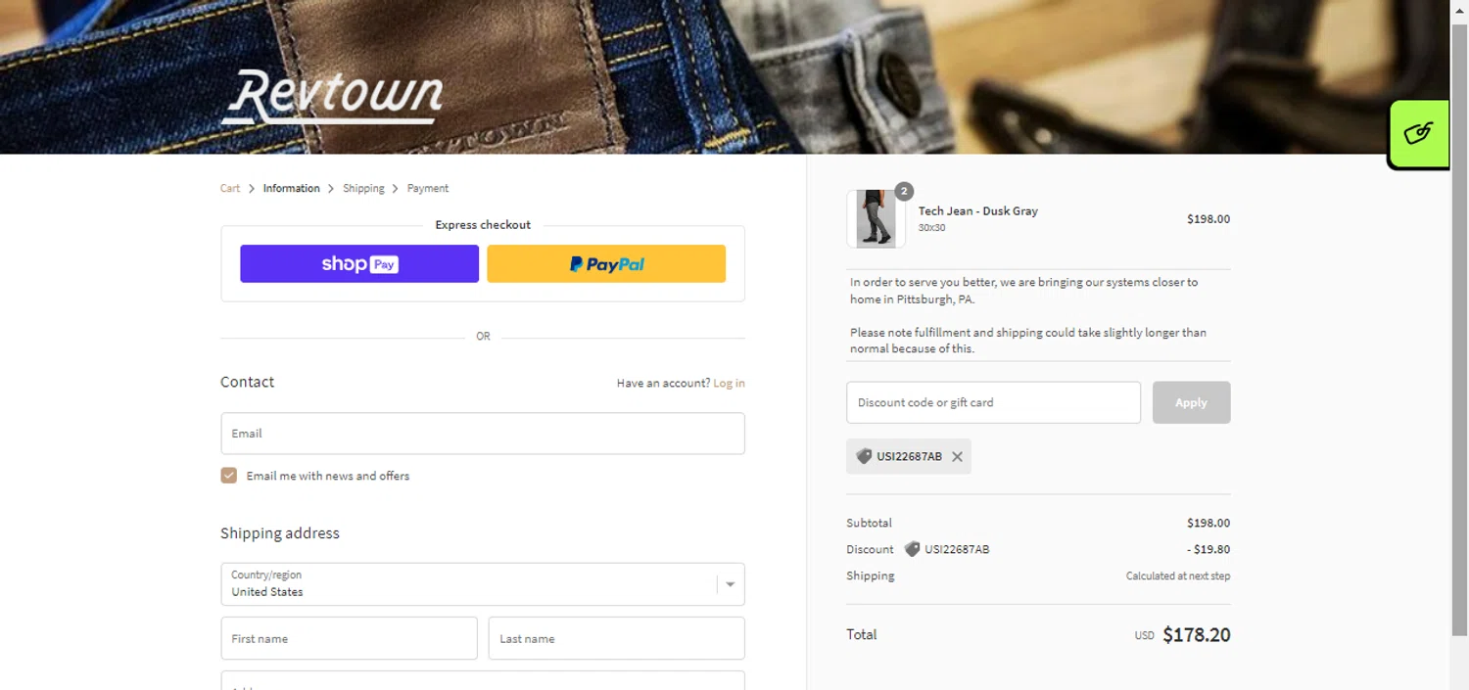
Task: Pay with Shop Pay express checkout
Action: point(359,264)
